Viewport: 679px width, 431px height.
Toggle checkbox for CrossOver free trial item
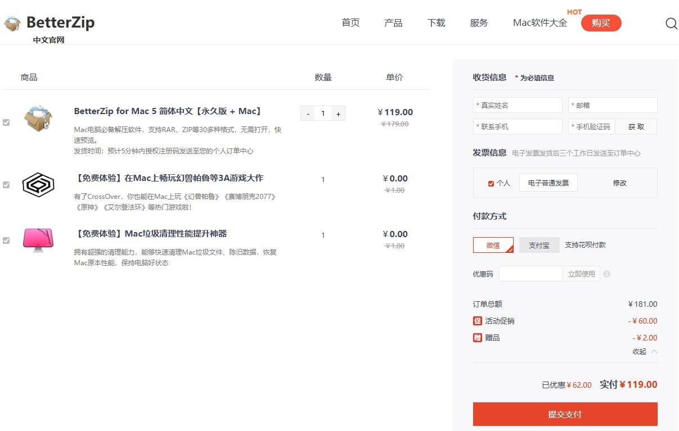[6, 184]
